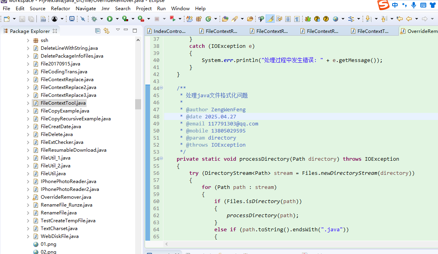Select IPhonePhotoReader2.java in the tree
438x254 pixels.
[70, 189]
